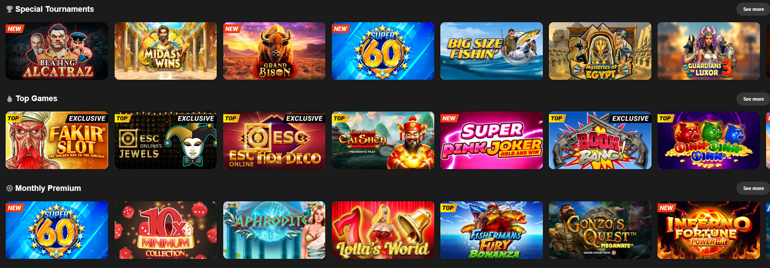Image resolution: width=770 pixels, height=268 pixels.
Task: Select Chests of Cai Shen tile
Action: pyautogui.click(x=383, y=140)
